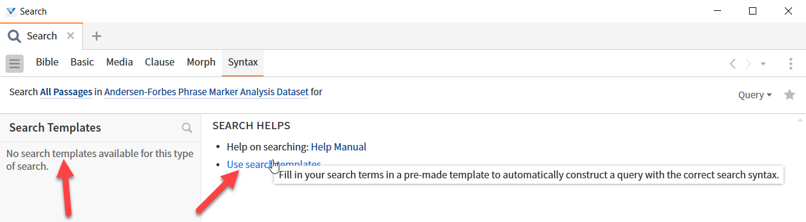Expand the history dropdown arrow
The height and width of the screenshot is (222, 806).
[763, 64]
